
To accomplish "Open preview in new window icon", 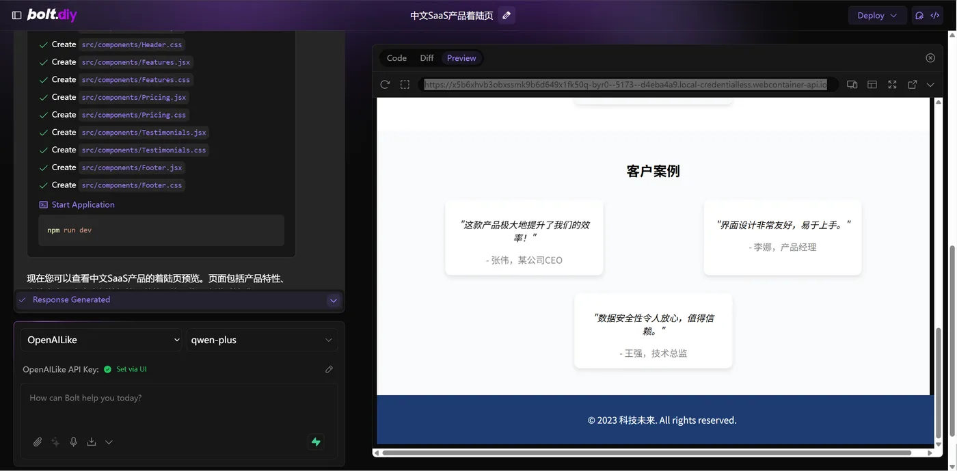I will (x=912, y=85).
